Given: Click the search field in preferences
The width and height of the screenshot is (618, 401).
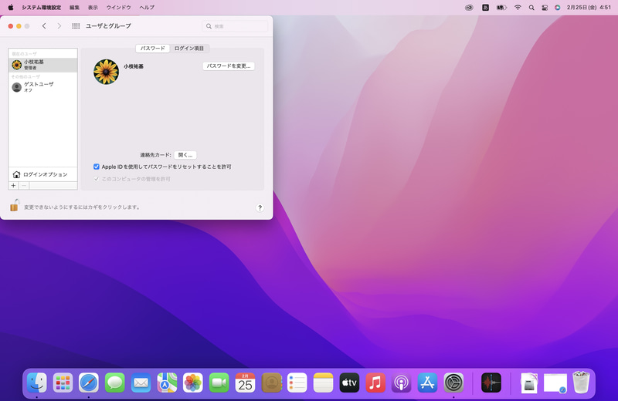Looking at the screenshot, I should click(x=235, y=26).
